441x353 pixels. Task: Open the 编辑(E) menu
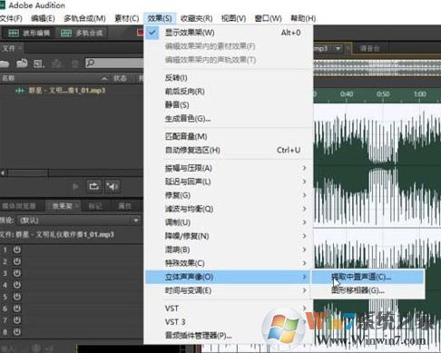[43, 18]
